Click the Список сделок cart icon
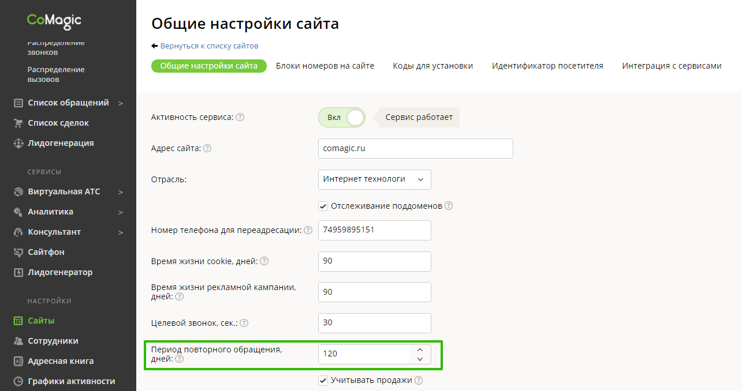The height and width of the screenshot is (391, 742). click(x=18, y=123)
